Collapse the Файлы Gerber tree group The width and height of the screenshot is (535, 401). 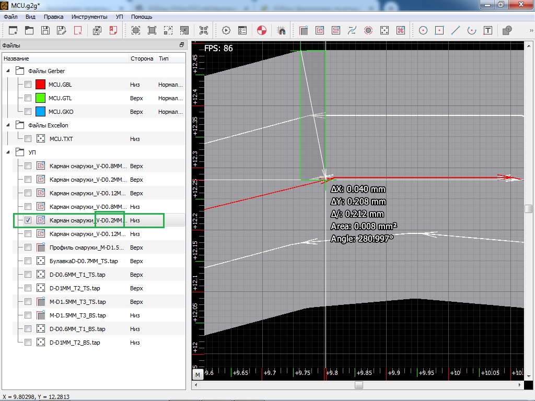point(8,71)
